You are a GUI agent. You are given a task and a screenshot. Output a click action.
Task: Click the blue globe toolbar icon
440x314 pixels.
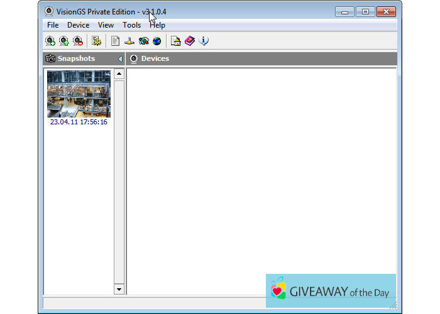pyautogui.click(x=157, y=41)
